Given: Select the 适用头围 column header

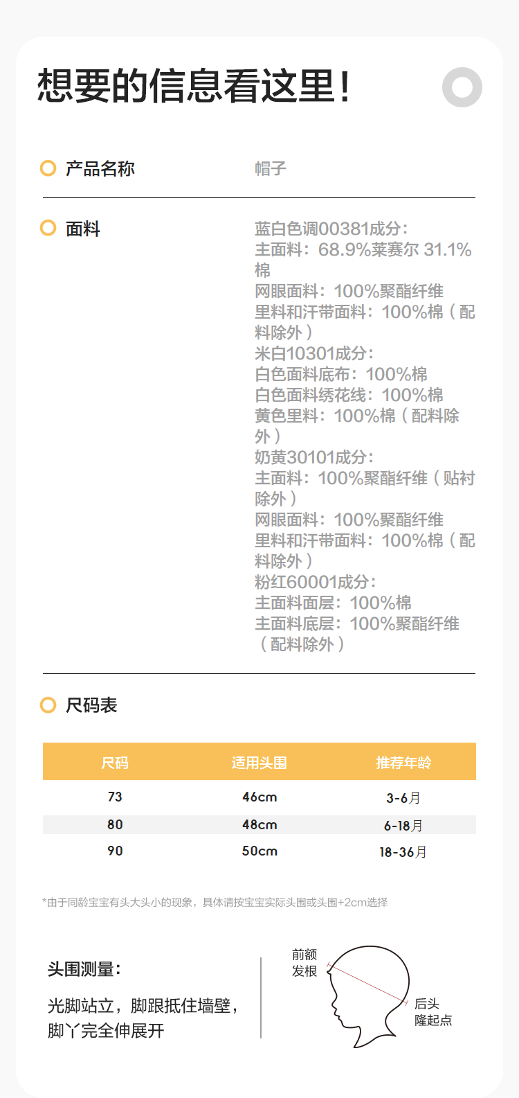Looking at the screenshot, I should tap(259, 763).
